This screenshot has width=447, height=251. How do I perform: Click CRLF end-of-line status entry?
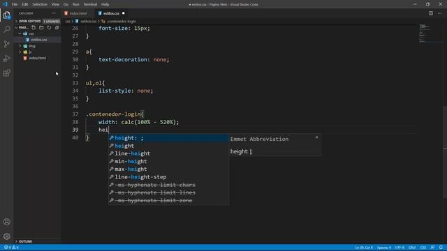412,248
